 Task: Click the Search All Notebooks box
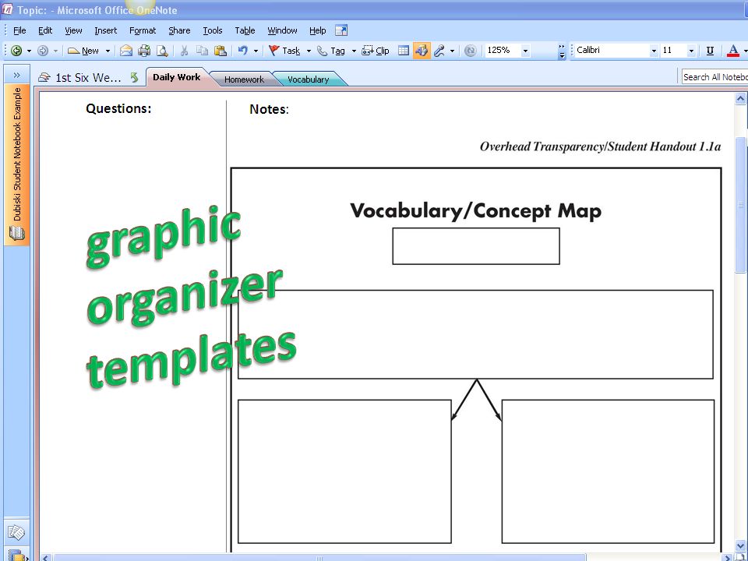[714, 77]
